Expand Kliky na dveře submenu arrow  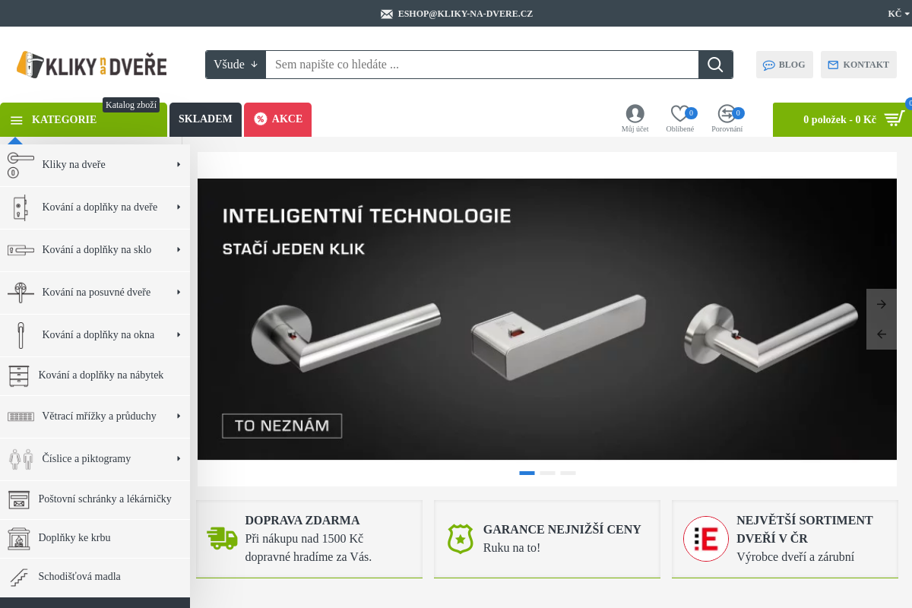pos(178,165)
